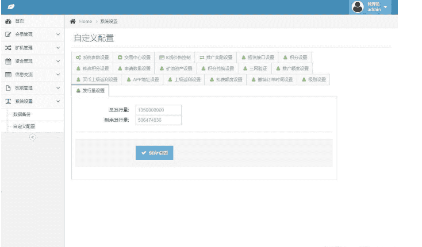This screenshot has height=247, width=422.
Task: Click the 矿机管理 shuffle icon
Action: point(8,48)
